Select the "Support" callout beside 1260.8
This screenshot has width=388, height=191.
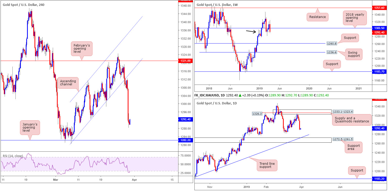point(350,38)
